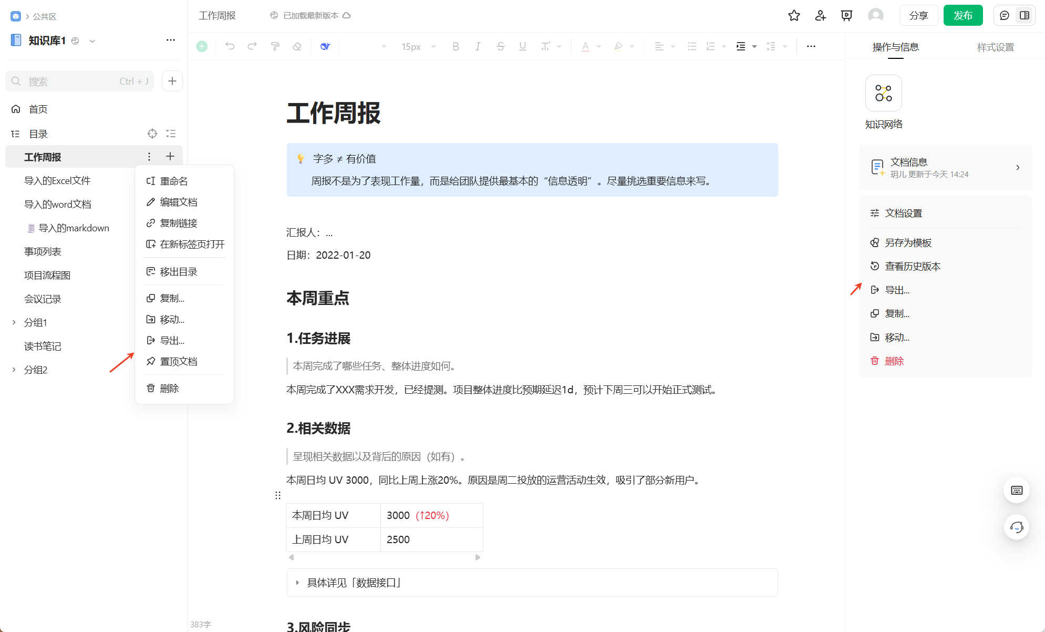Screen dimensions: 1045x632
Task: Select 导出... in the context menu
Action: click(x=172, y=340)
